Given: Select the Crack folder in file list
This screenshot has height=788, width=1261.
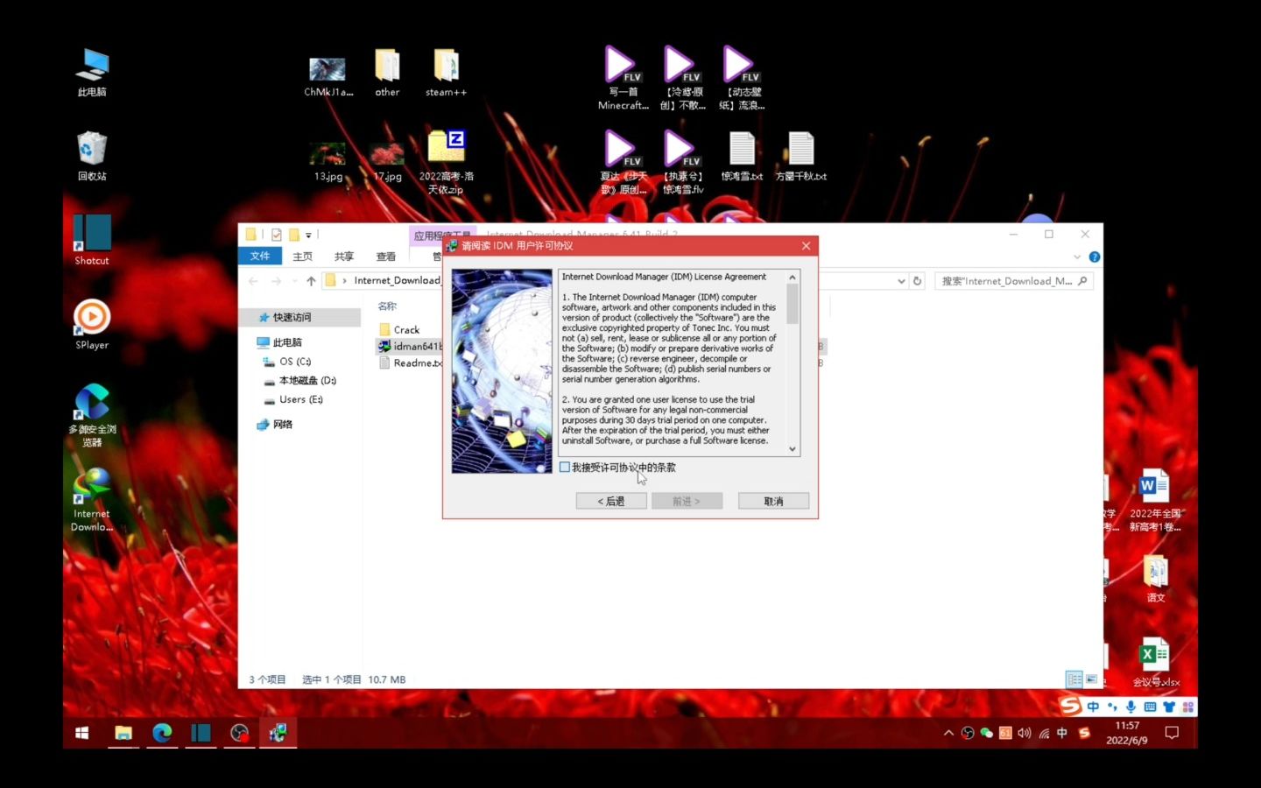Looking at the screenshot, I should (406, 330).
